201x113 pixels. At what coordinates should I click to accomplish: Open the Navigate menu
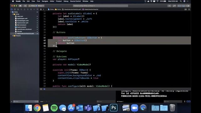[45, 1]
